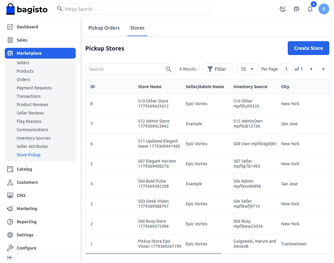
Task: Click the '8 Results' count text
Action: pyautogui.click(x=188, y=69)
